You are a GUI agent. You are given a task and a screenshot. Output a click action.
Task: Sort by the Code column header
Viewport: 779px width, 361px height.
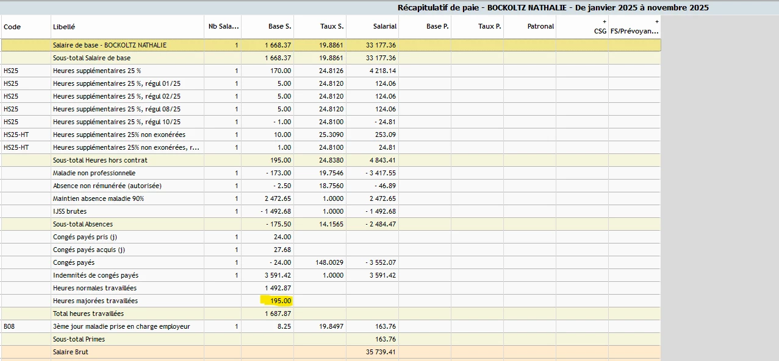coord(25,27)
